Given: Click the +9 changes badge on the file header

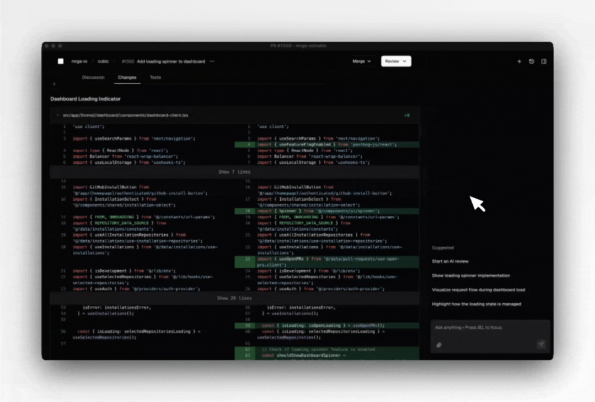Looking at the screenshot, I should (x=407, y=115).
